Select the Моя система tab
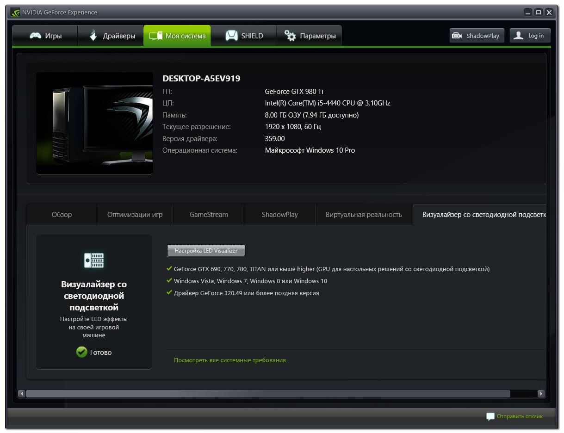This screenshot has width=564, height=433. tap(177, 36)
